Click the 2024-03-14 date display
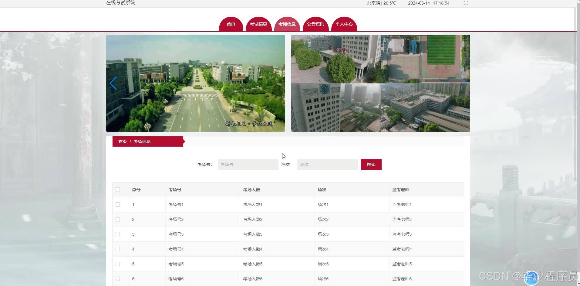This screenshot has height=286, width=580. (419, 3)
